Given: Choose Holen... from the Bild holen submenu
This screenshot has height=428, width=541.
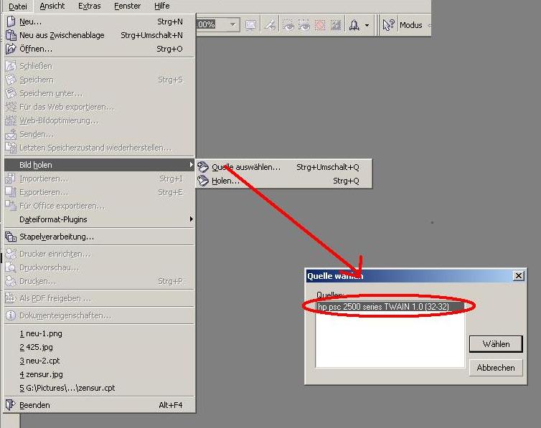Looking at the screenshot, I should [225, 181].
